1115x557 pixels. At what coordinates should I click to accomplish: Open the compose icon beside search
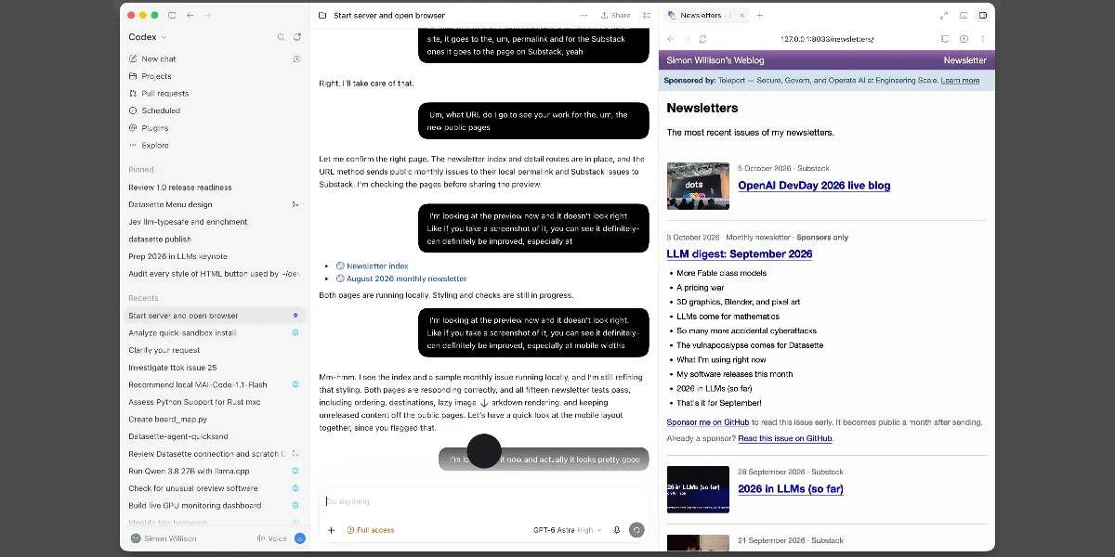tap(297, 37)
